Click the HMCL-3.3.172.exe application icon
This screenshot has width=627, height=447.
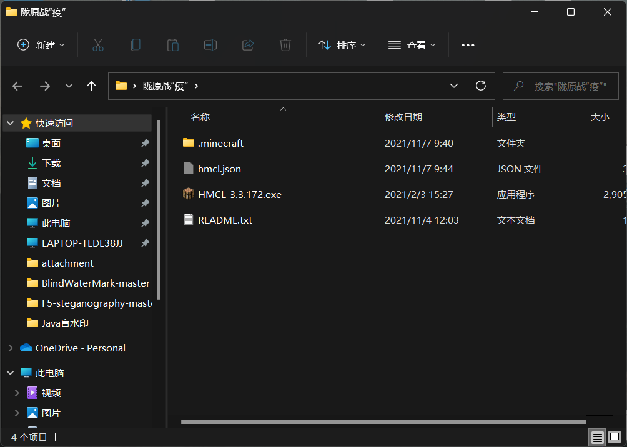click(189, 194)
